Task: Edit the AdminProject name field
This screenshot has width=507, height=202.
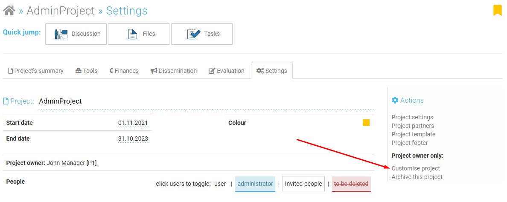Action: (x=206, y=101)
